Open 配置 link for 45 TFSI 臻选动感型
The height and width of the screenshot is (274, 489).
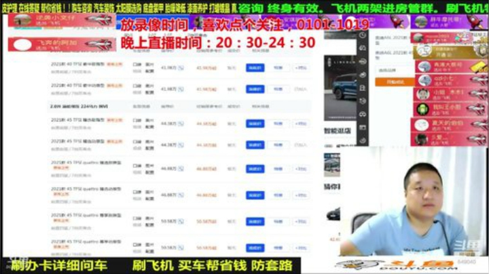pos(149,149)
